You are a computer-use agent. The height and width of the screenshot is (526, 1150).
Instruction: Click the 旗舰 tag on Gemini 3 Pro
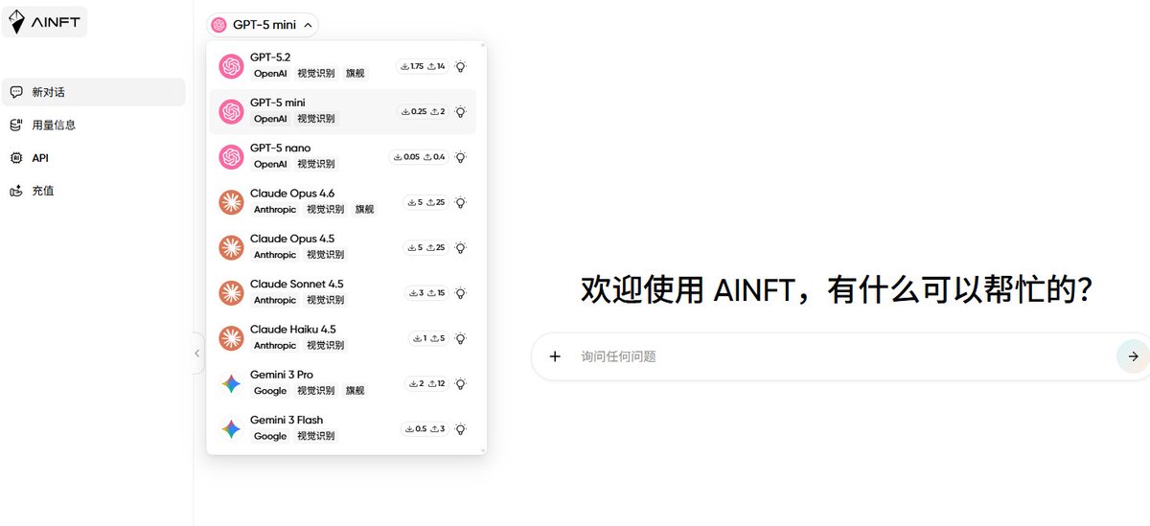click(x=355, y=391)
